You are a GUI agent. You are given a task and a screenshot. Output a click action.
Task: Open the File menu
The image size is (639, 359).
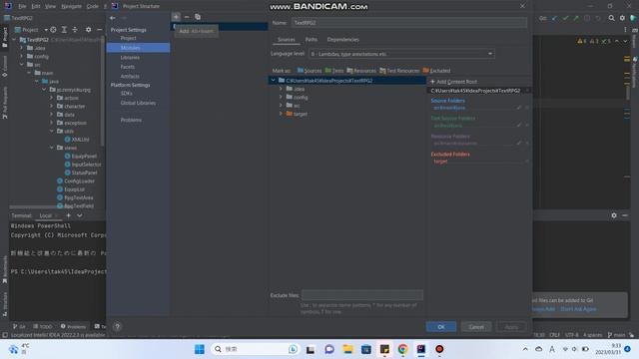pos(22,6)
